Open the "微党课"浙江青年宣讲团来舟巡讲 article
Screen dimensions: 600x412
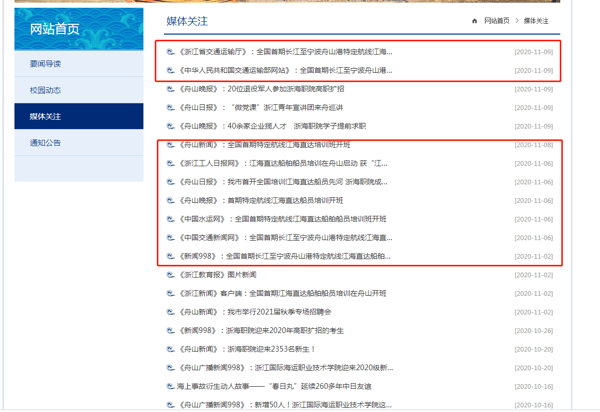260,107
